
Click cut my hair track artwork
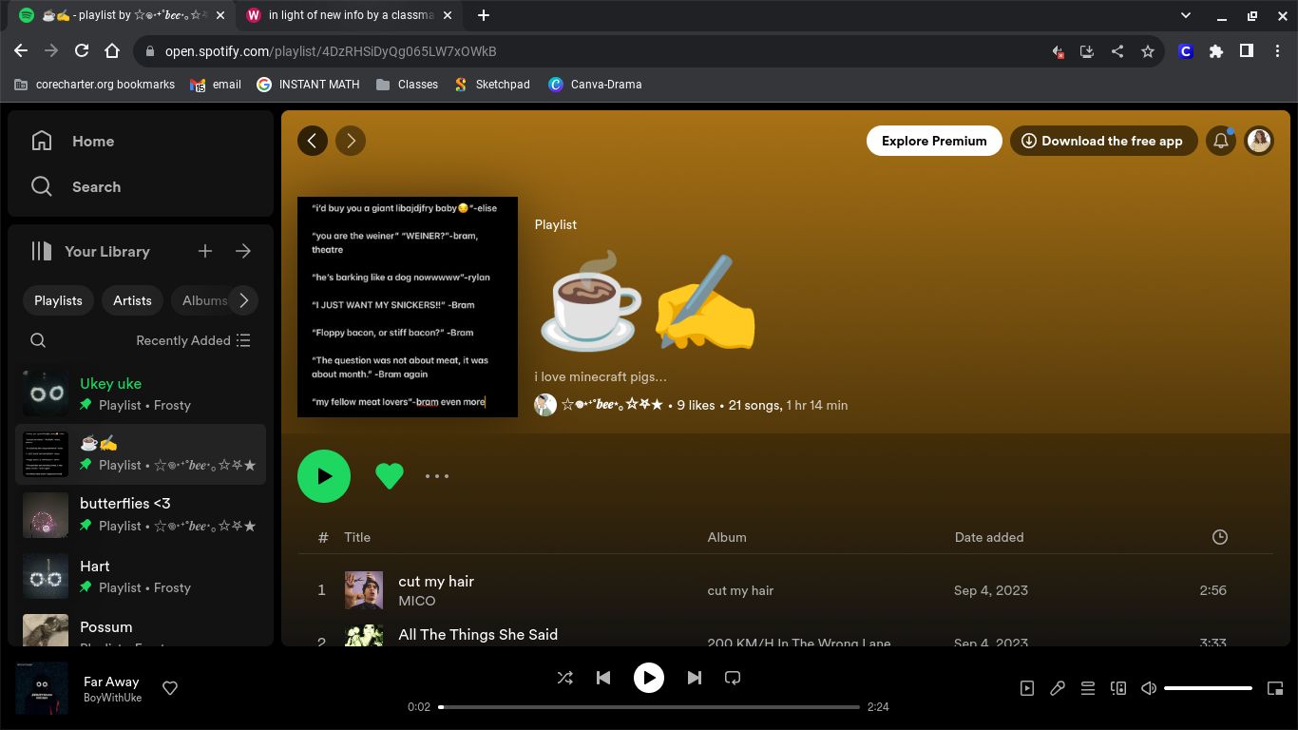[x=364, y=590]
